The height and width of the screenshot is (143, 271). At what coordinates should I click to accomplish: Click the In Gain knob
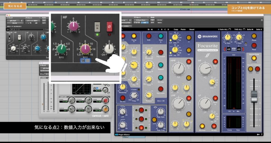tap(228, 37)
